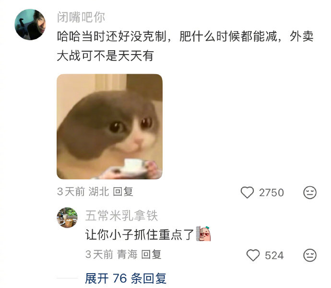Tap the 524 like count
Image resolution: width=331 pixels, height=288 pixels.
click(x=274, y=255)
